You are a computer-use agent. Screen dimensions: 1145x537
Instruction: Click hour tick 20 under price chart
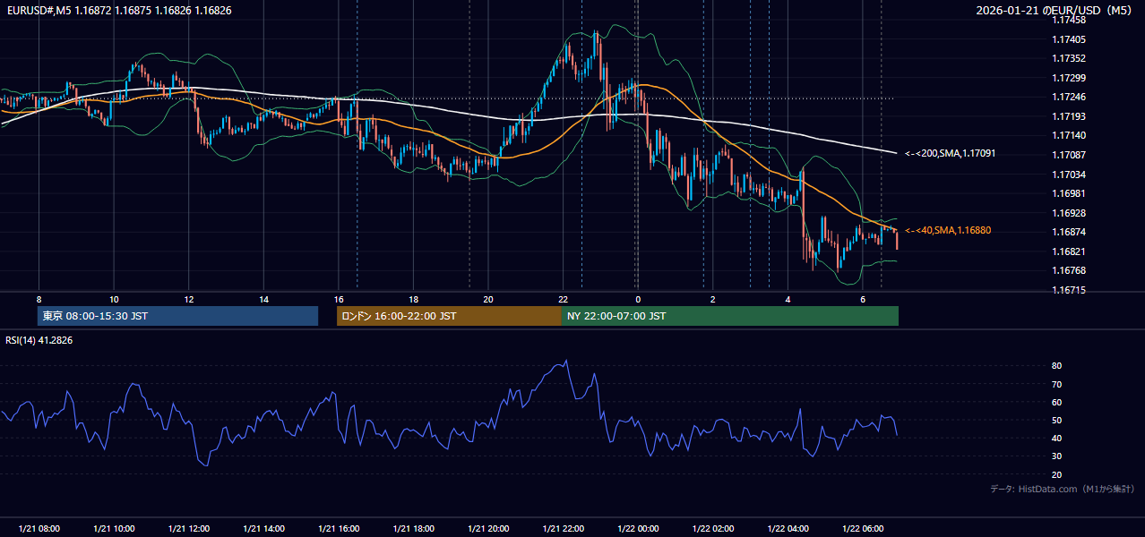pos(488,299)
